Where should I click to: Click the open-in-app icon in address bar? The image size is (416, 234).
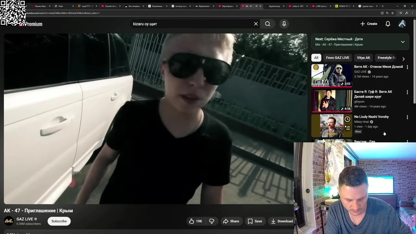click(382, 13)
